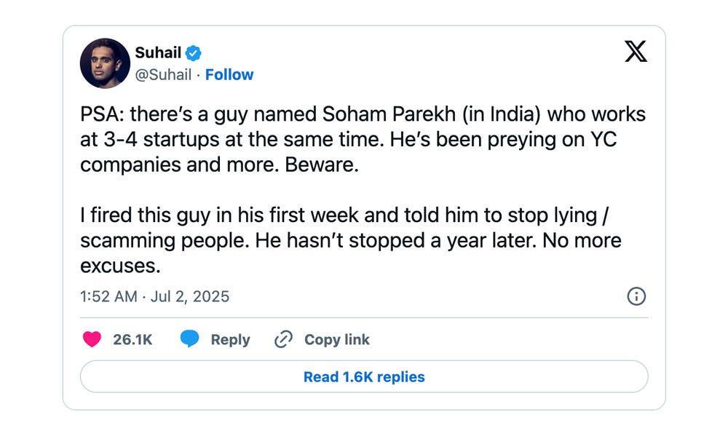Image resolution: width=728 pixels, height=436 pixels.
Task: Click the @Suhail handle
Action: [x=163, y=74]
